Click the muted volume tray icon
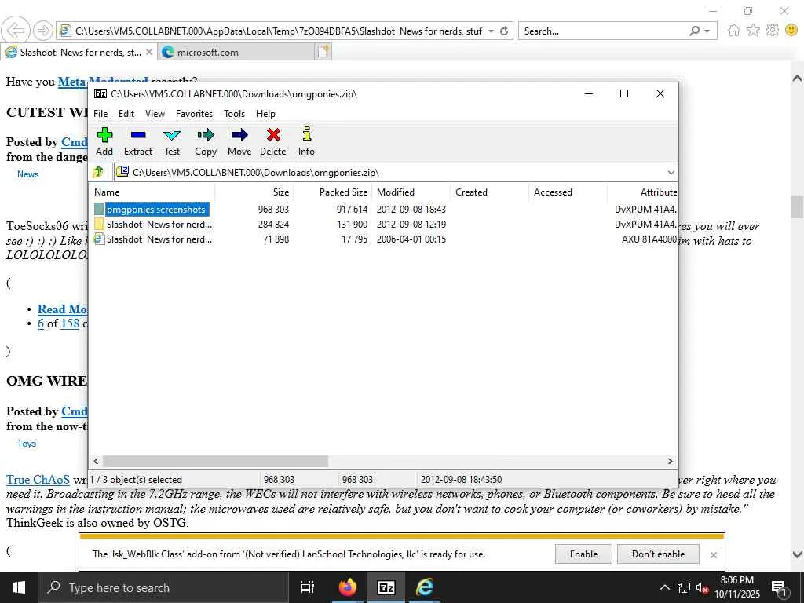This screenshot has height=603, width=804. tap(702, 587)
